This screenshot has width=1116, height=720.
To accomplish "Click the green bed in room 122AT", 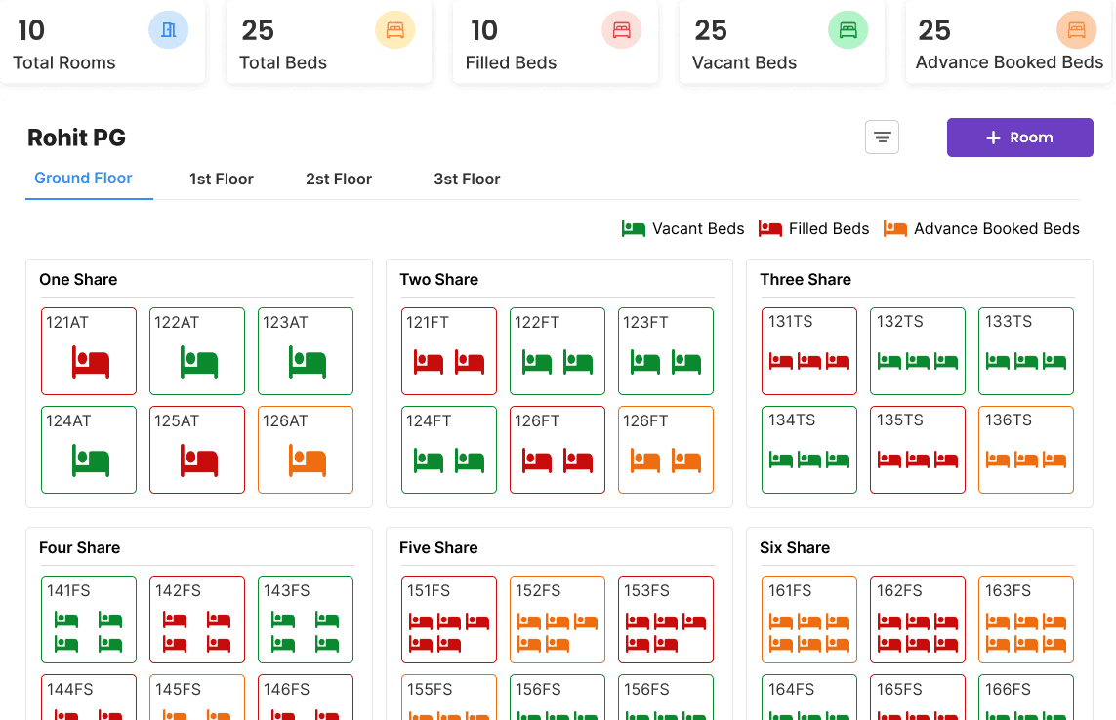I will tap(198, 361).
